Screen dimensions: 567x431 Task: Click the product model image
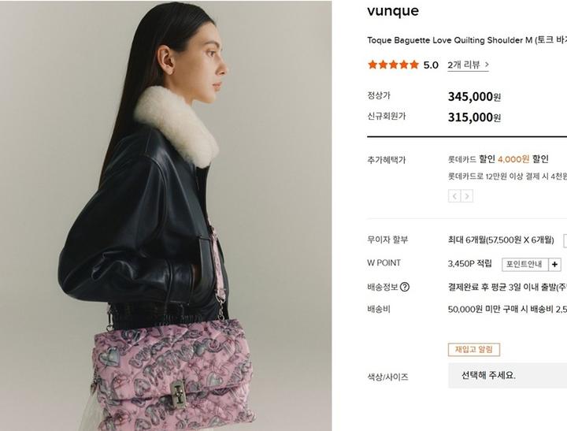click(x=165, y=216)
